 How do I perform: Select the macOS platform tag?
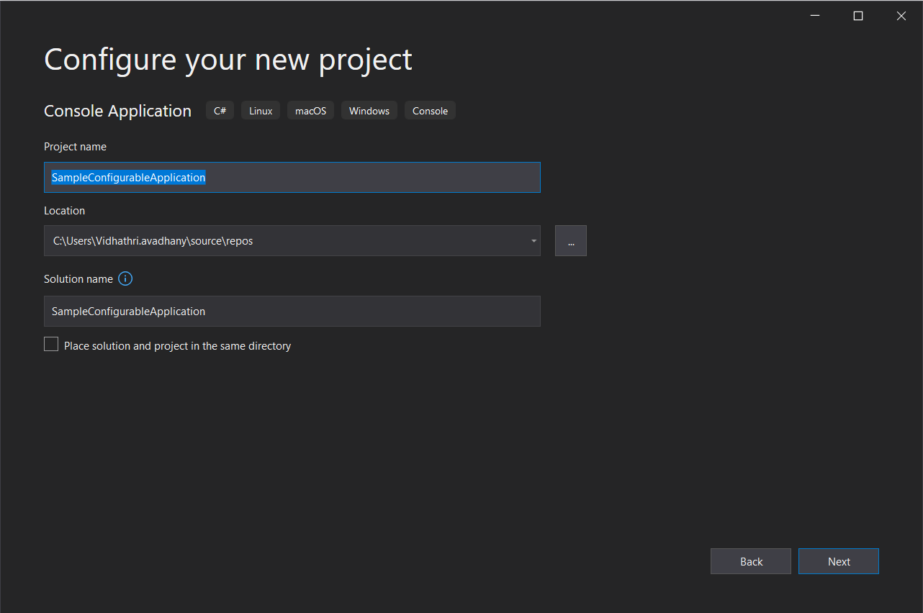pyautogui.click(x=310, y=111)
